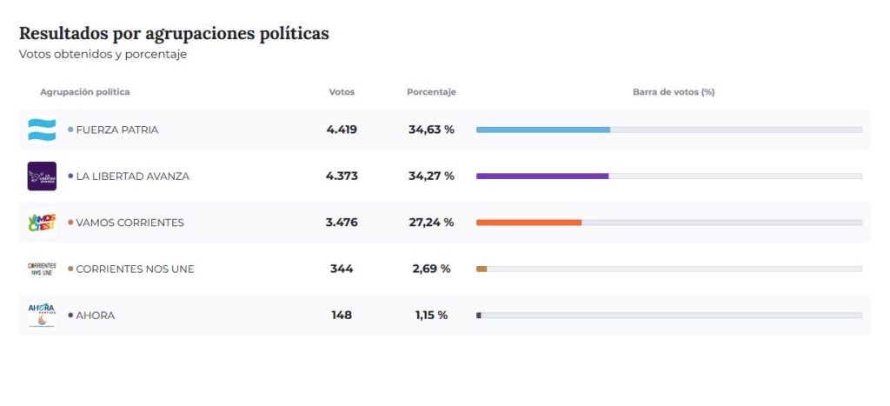Image resolution: width=890 pixels, height=406 pixels.
Task: Select the VAMOS CORRIENTES party name
Action: [x=130, y=223]
